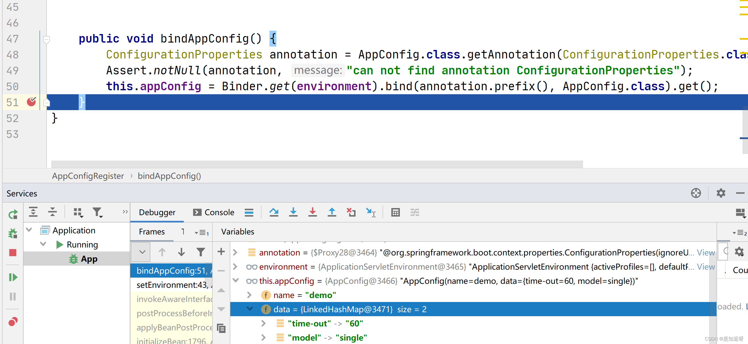Click the Run to Cursor icon
The image size is (748, 344).
[x=371, y=212]
